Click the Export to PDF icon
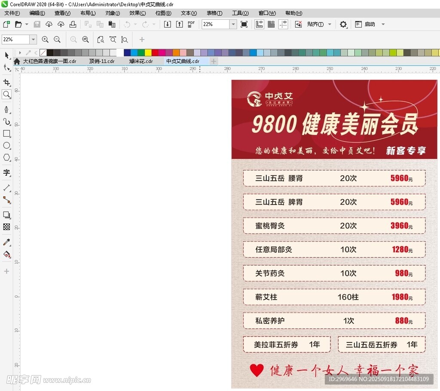This screenshot has width=440, height=391. click(x=191, y=24)
